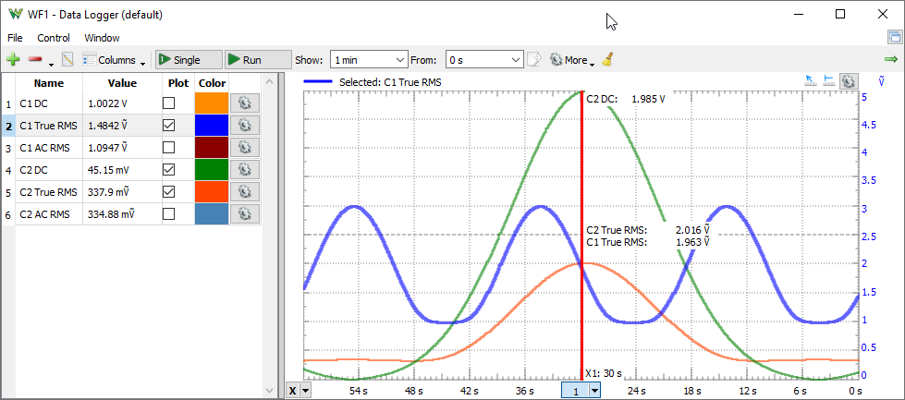Viewport: 905px width, 400px height.
Task: Open the gear settings for C2 AC RMS row
Action: (245, 213)
